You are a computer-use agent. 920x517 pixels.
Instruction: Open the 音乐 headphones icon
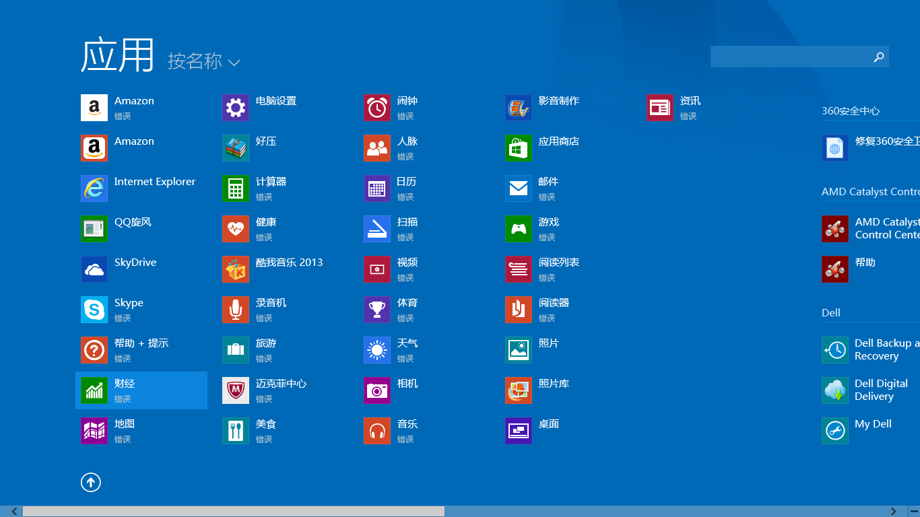pyautogui.click(x=377, y=431)
